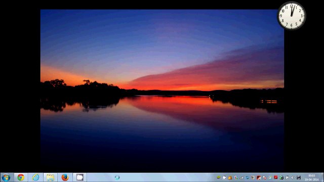Click the teal orb icon on taskbar
The height and width of the screenshot is (182, 324).
[x=117, y=177]
